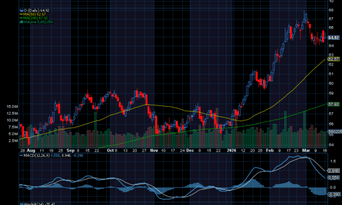Click the 23 date label before Mar
The height and width of the screenshot is (205, 342).
[296, 150]
